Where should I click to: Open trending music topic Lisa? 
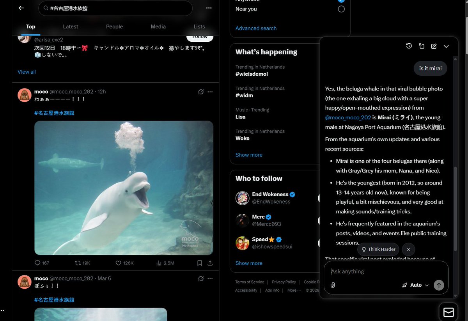(x=241, y=117)
